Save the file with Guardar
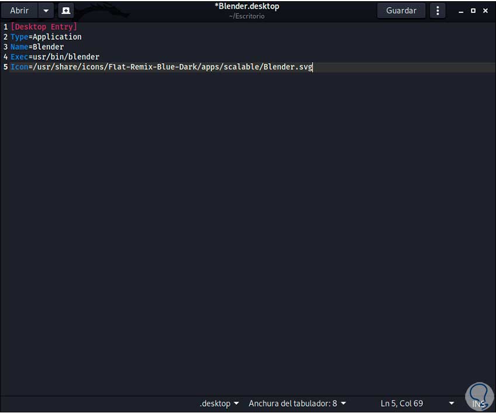496x413 pixels. [x=401, y=11]
